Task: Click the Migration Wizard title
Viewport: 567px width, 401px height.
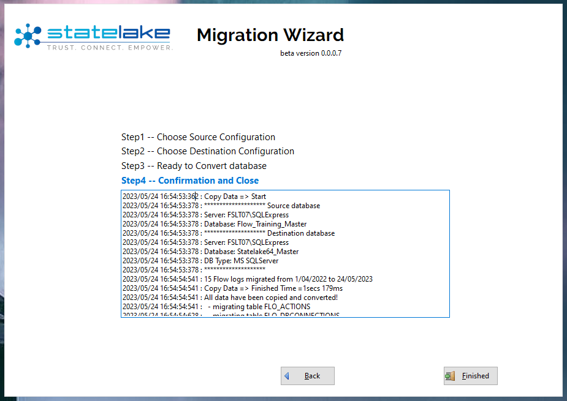Action: click(x=270, y=35)
